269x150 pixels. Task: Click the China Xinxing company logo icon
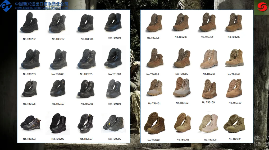pyautogui.click(x=6, y=6)
